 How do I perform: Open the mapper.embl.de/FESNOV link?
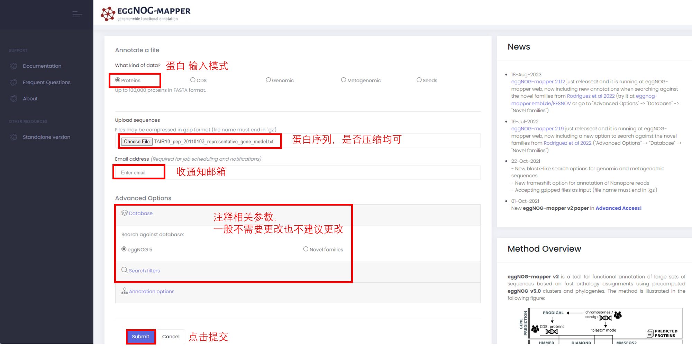541,103
